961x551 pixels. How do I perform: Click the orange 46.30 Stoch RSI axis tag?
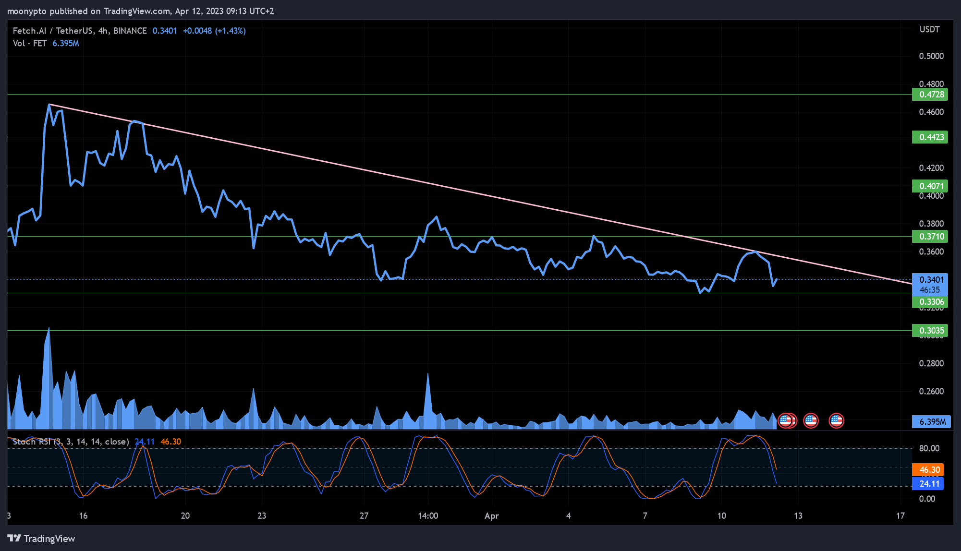[928, 470]
